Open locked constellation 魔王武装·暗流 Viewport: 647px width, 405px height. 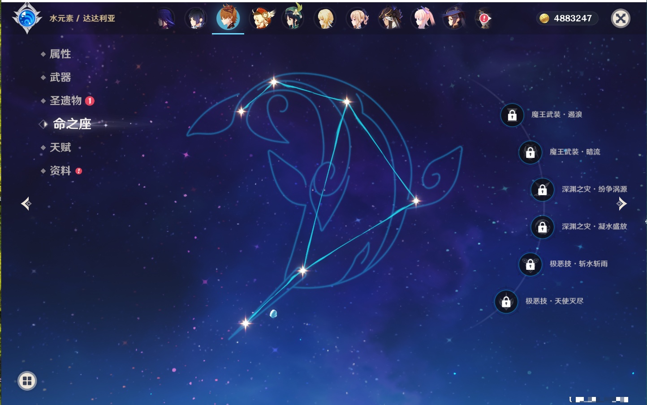[x=530, y=152]
